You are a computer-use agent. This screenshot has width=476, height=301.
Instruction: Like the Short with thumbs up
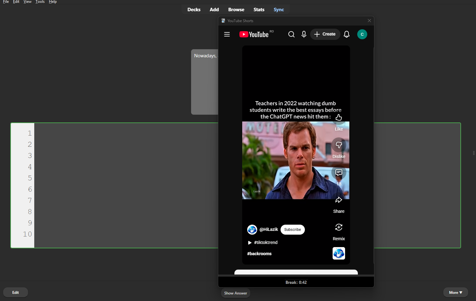[339, 118]
